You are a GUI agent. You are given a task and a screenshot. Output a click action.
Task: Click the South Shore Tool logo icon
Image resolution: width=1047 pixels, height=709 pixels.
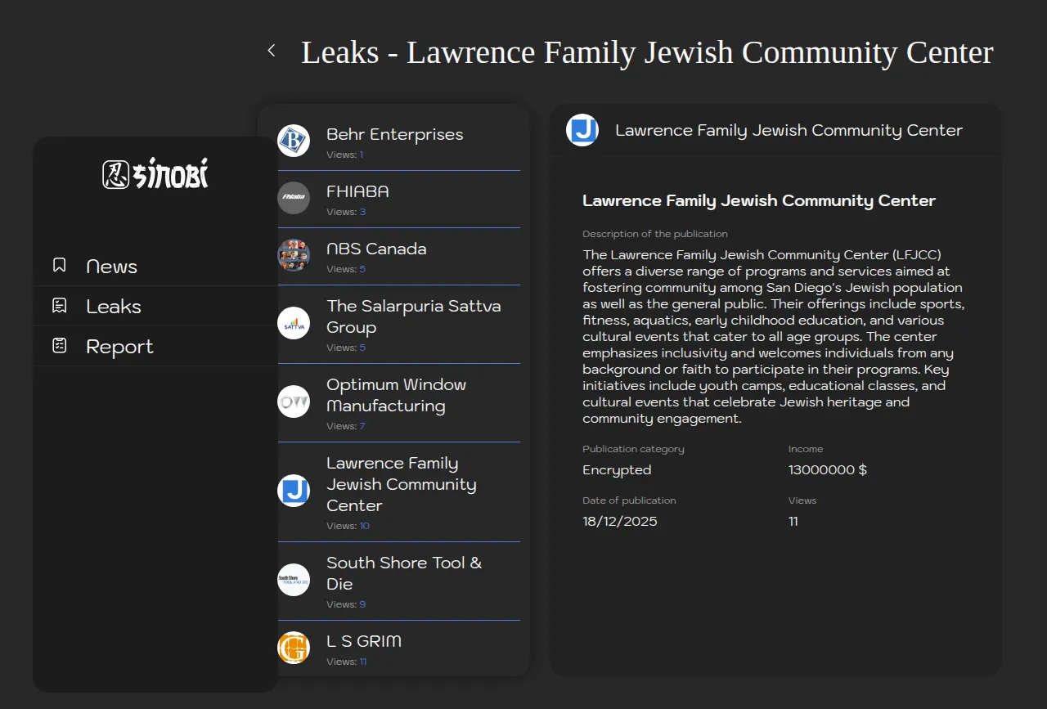[x=294, y=580]
